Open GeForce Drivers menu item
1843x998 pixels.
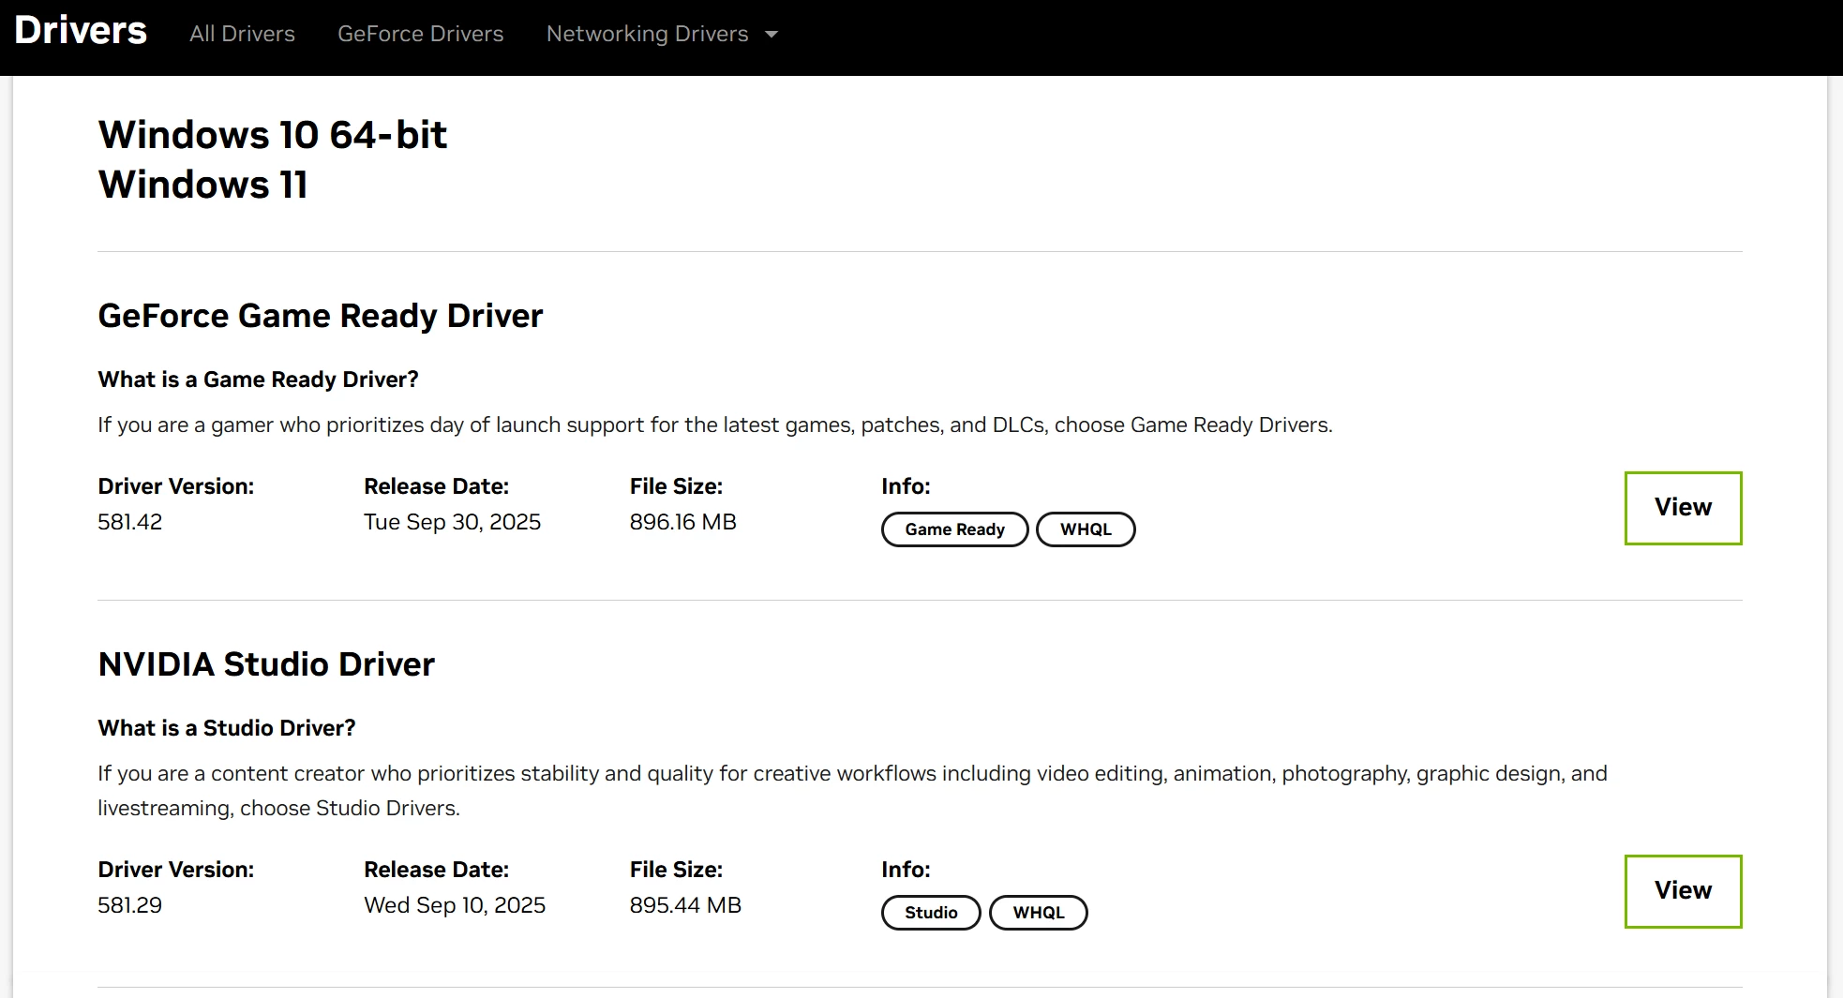coord(420,34)
